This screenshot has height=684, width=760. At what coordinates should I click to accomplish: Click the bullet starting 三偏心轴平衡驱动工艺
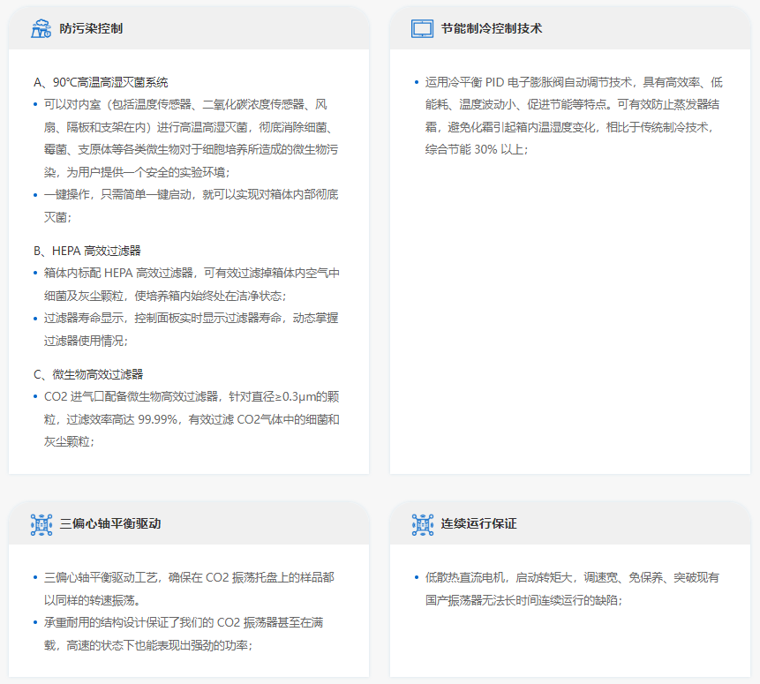coord(189,589)
